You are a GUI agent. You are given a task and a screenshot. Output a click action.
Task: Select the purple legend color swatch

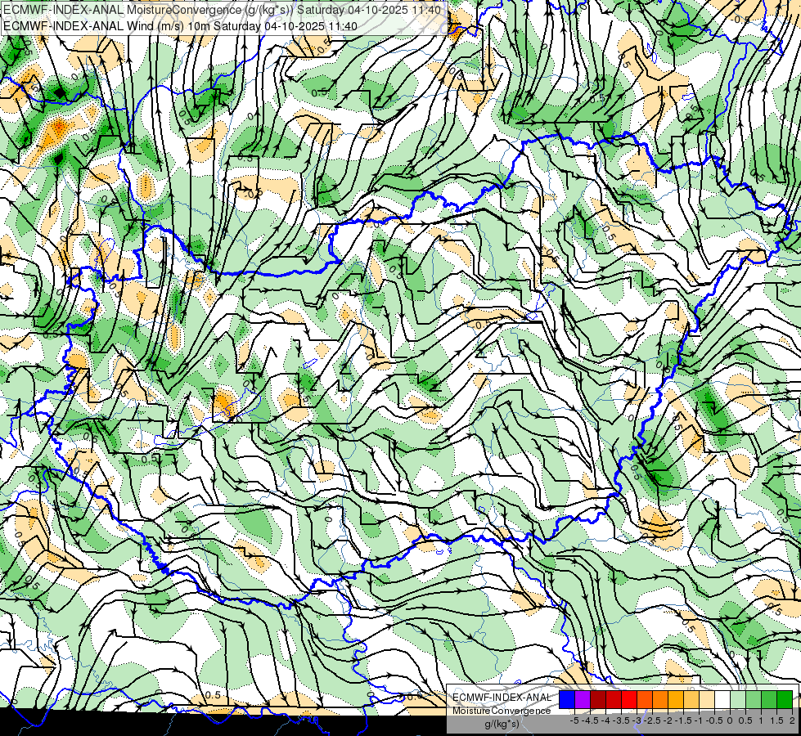point(583,699)
